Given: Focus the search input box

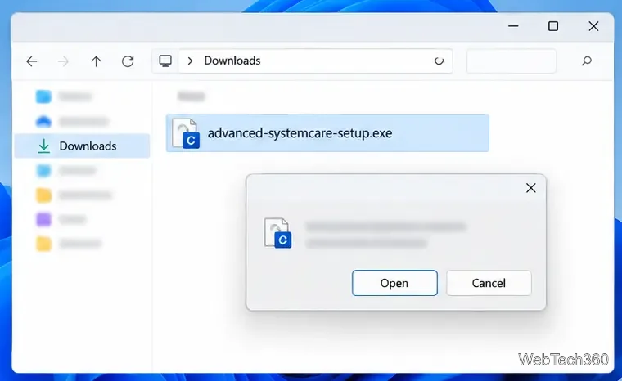Looking at the screenshot, I should (x=512, y=61).
